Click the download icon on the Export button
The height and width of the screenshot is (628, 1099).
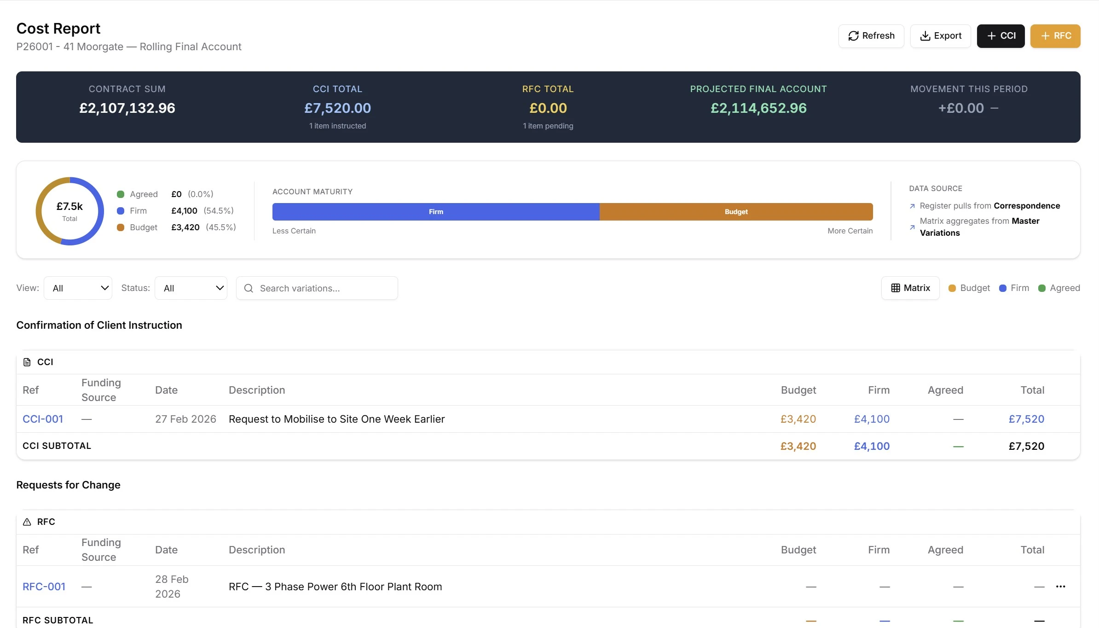point(925,36)
